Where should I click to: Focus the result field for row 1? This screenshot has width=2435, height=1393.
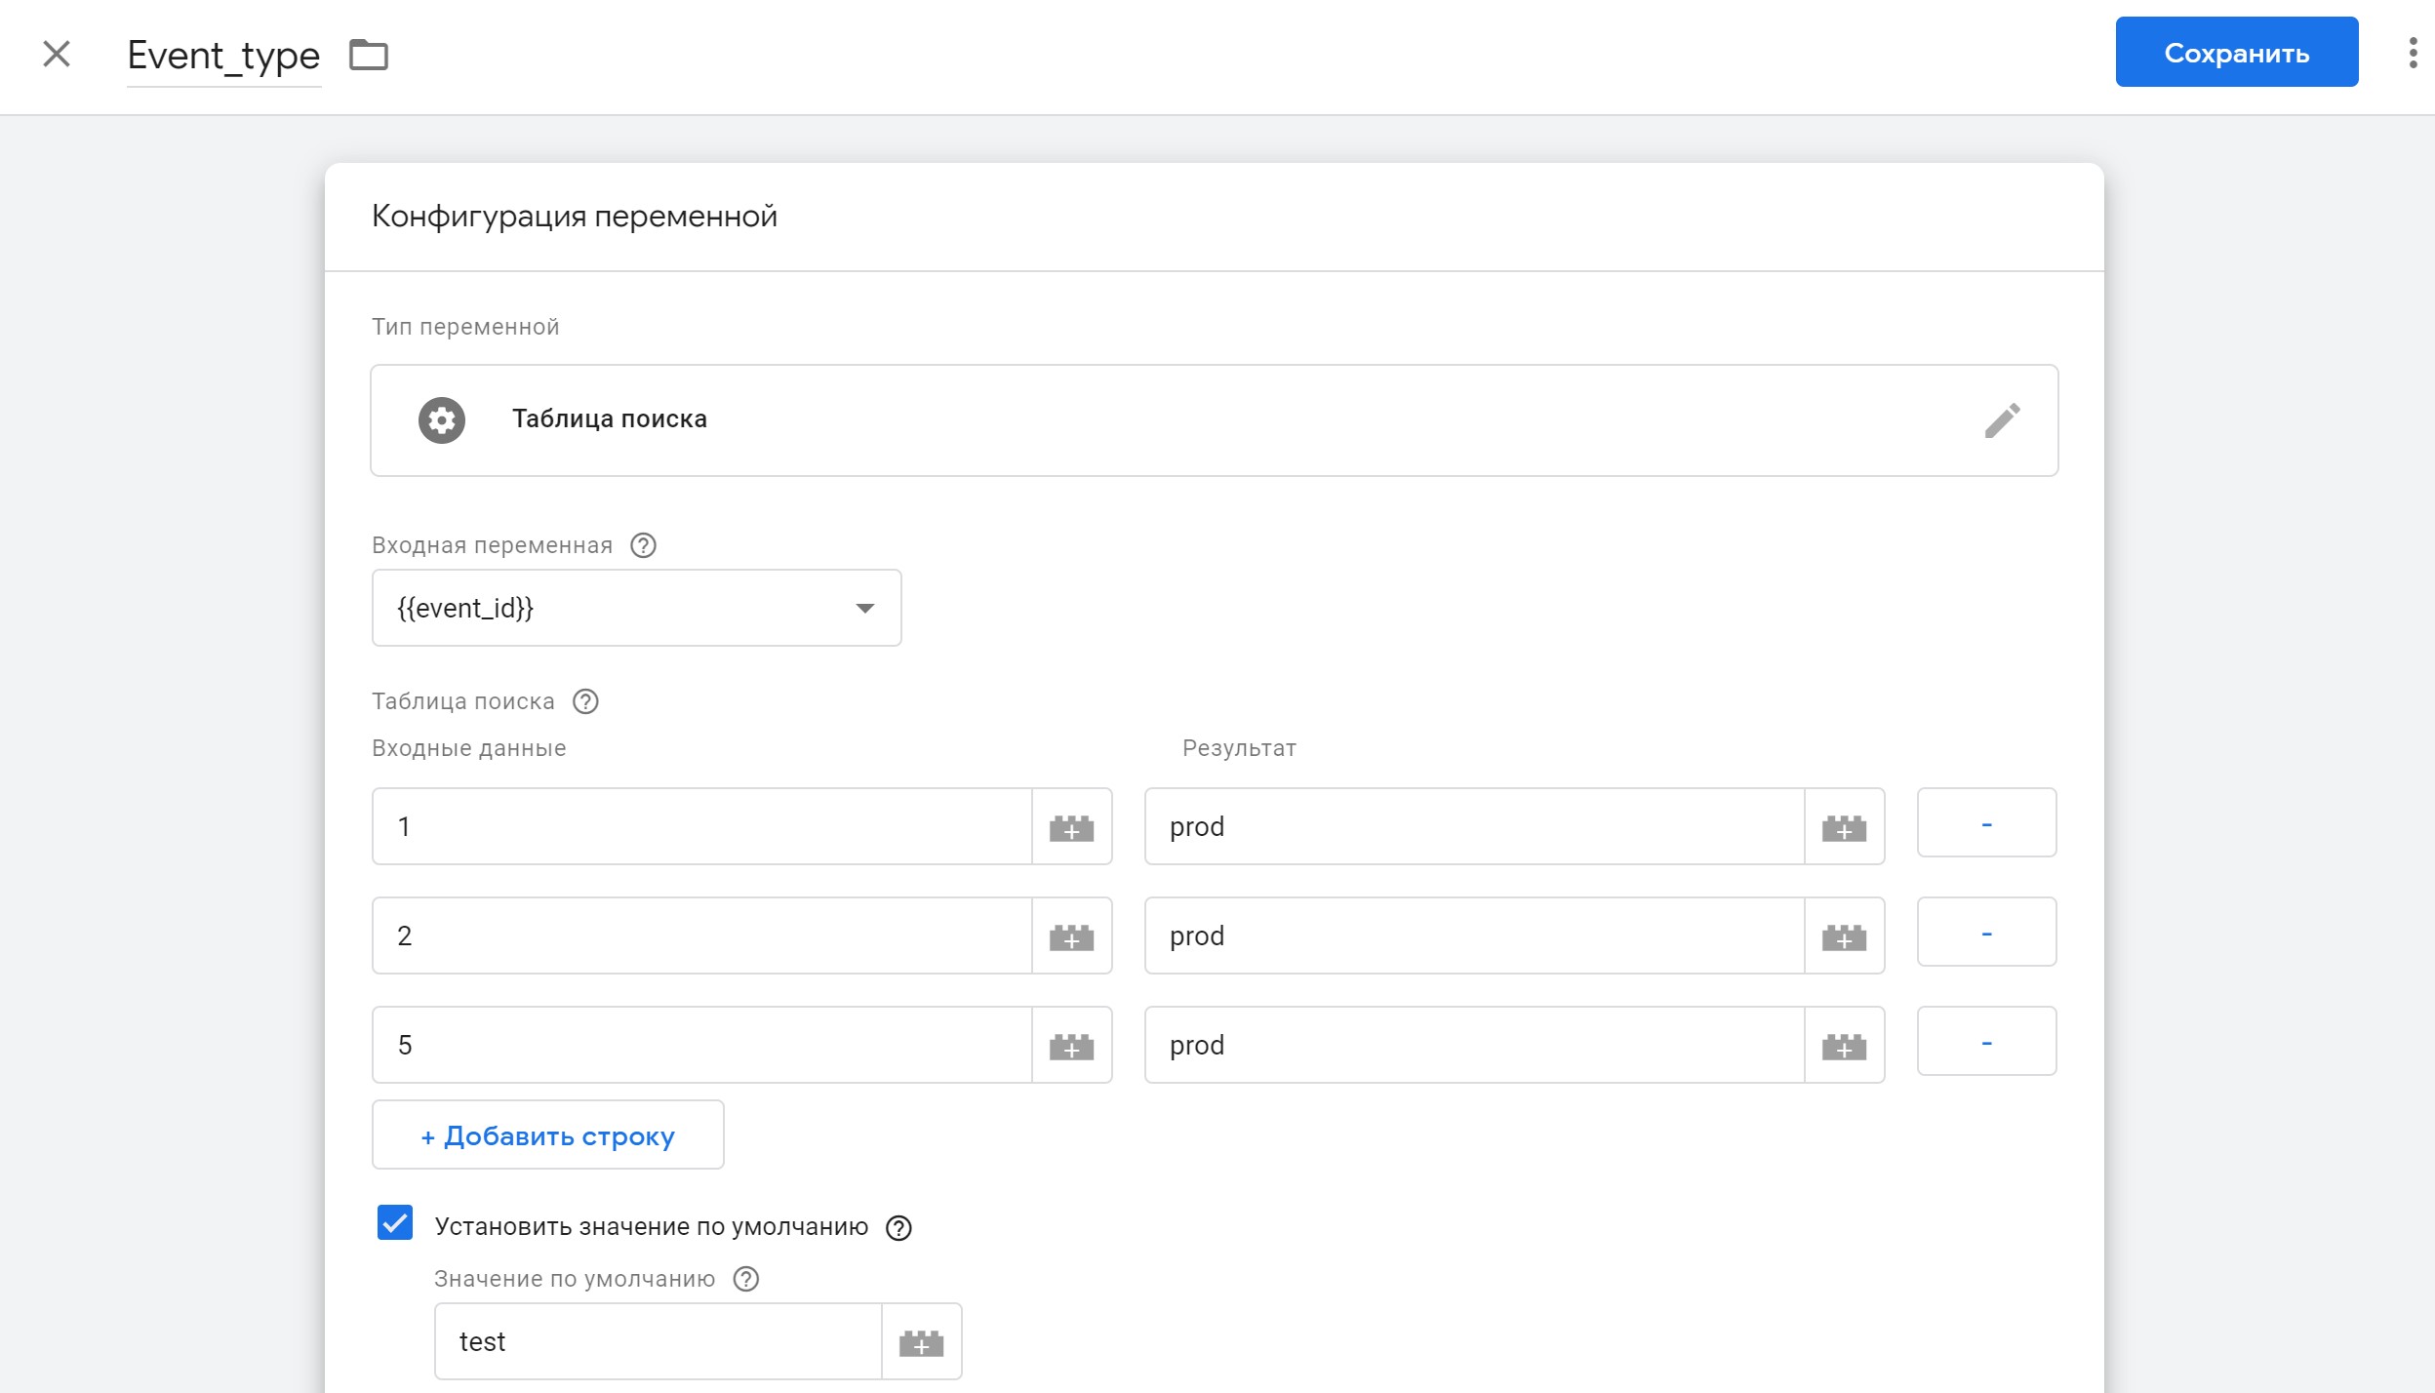(x=1474, y=826)
